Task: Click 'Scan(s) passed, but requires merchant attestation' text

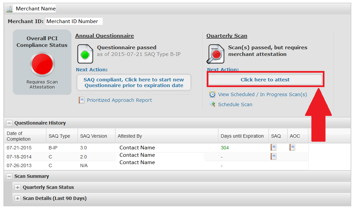Action: (268, 51)
